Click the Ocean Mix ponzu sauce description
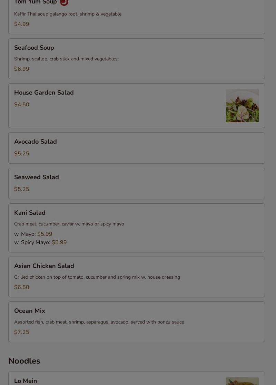Viewport: 276px width, 385px height. coord(99,322)
